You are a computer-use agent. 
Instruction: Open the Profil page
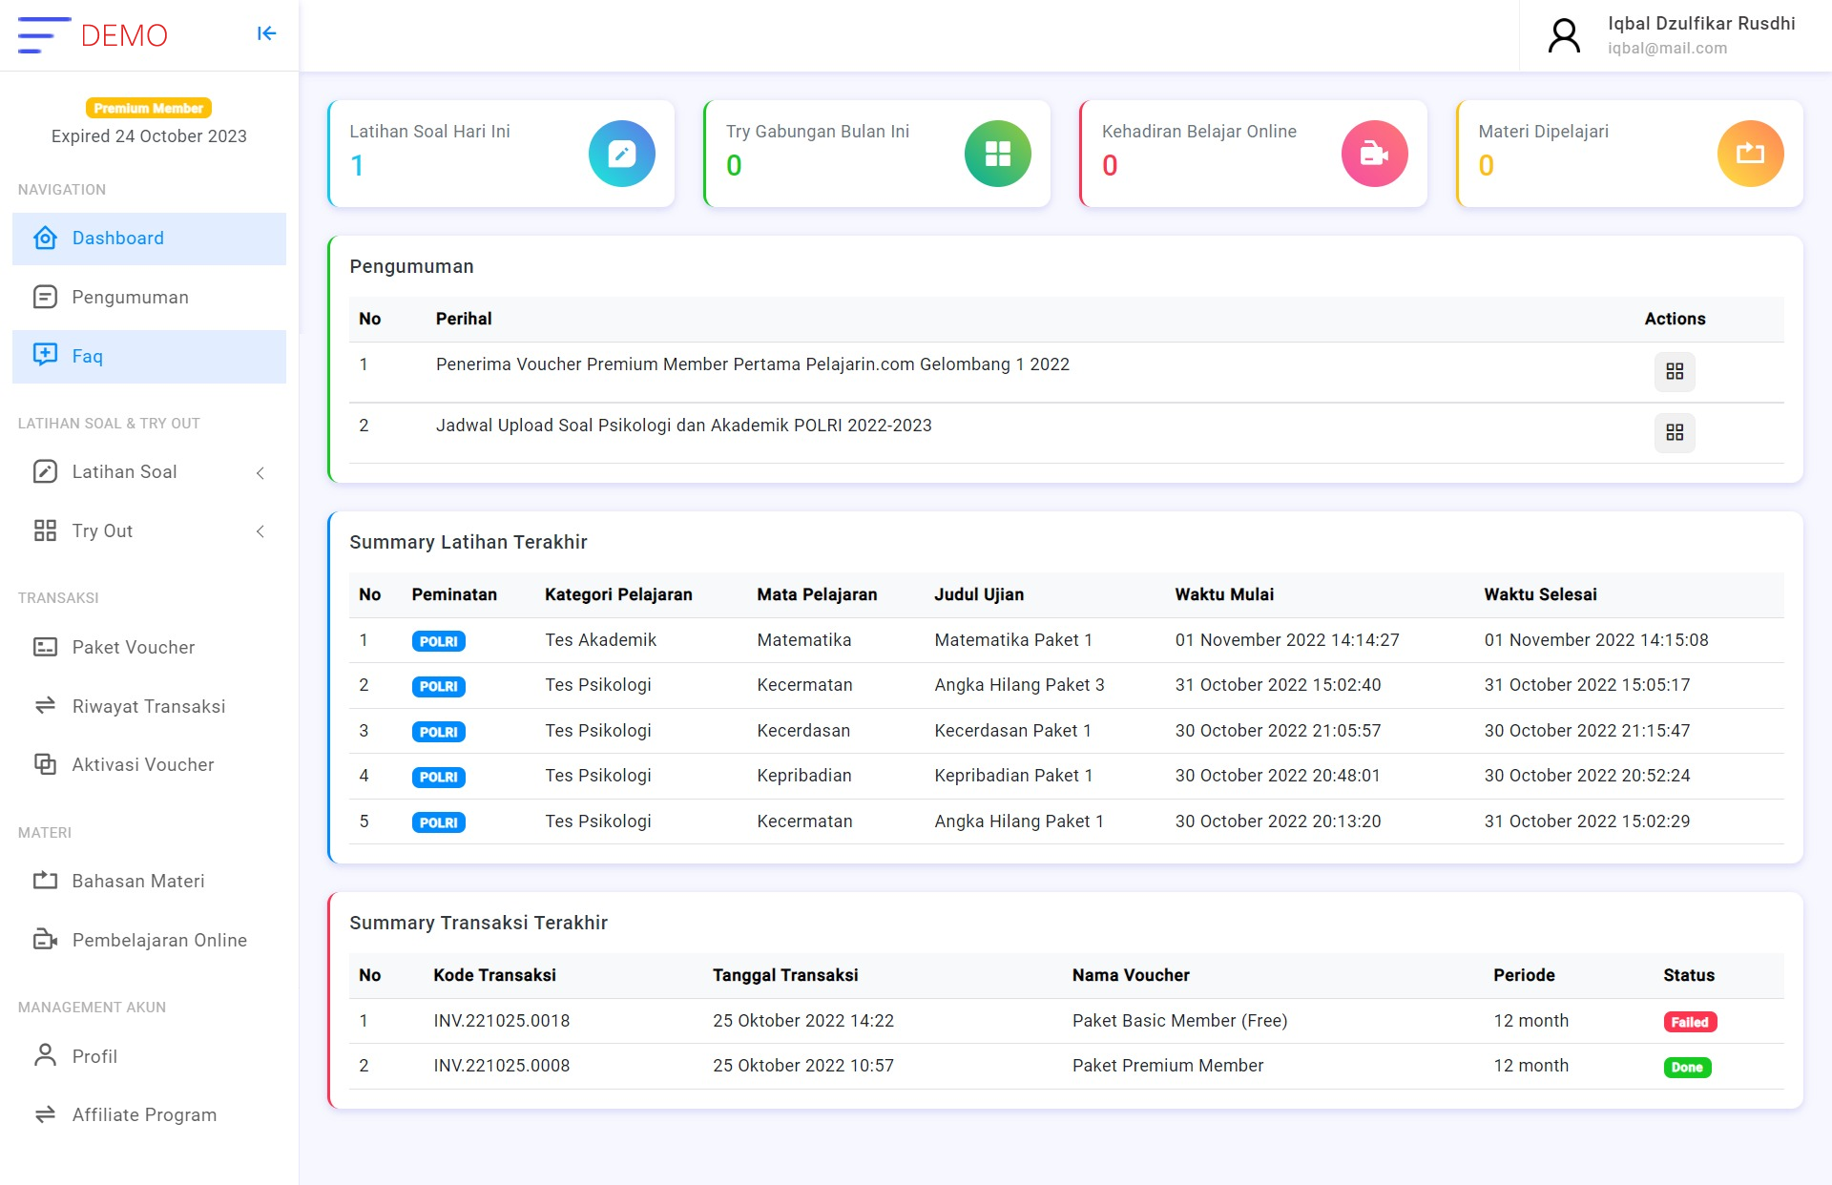coord(149,1056)
